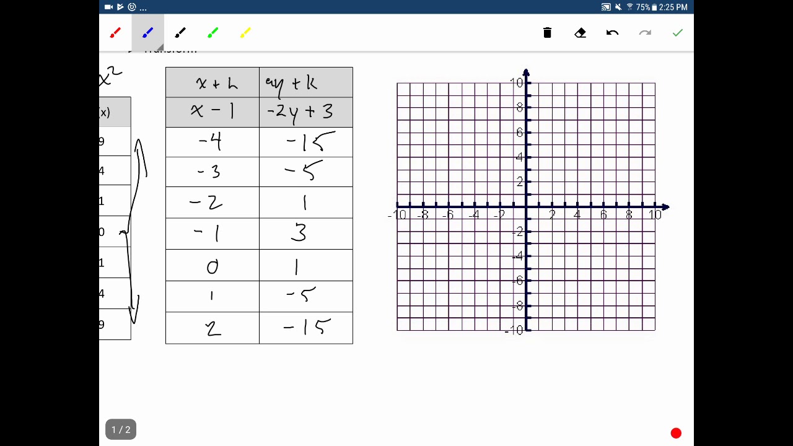Redo the undone stroke
The width and height of the screenshot is (793, 446).
pyautogui.click(x=645, y=33)
